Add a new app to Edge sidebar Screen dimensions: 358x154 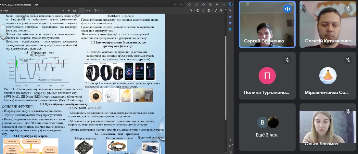click(x=230, y=36)
